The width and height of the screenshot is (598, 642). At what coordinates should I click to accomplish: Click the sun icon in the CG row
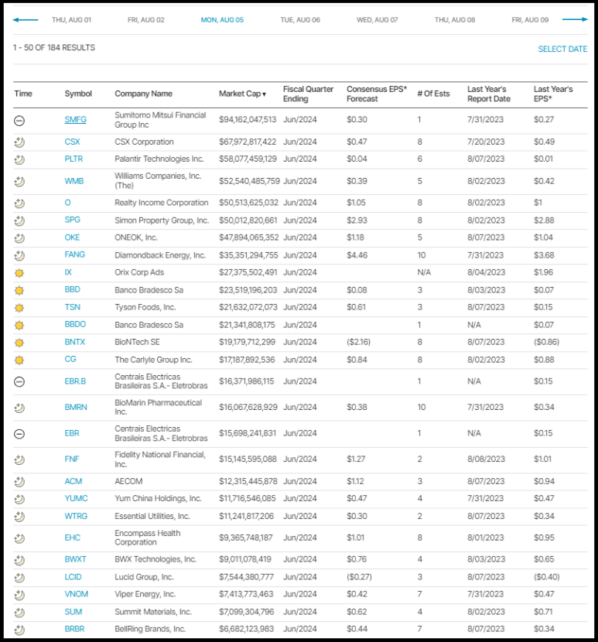pyautogui.click(x=19, y=360)
